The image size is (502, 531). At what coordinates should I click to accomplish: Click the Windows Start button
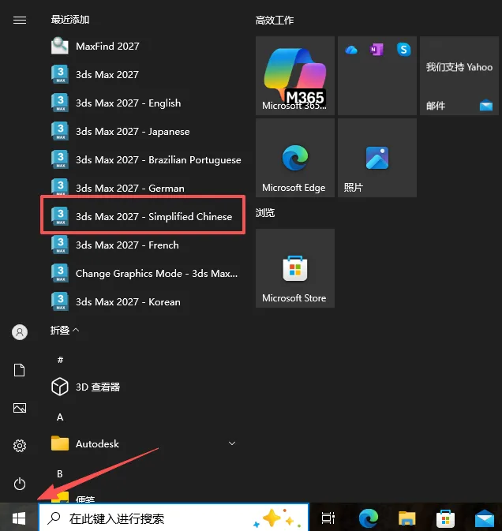click(19, 518)
